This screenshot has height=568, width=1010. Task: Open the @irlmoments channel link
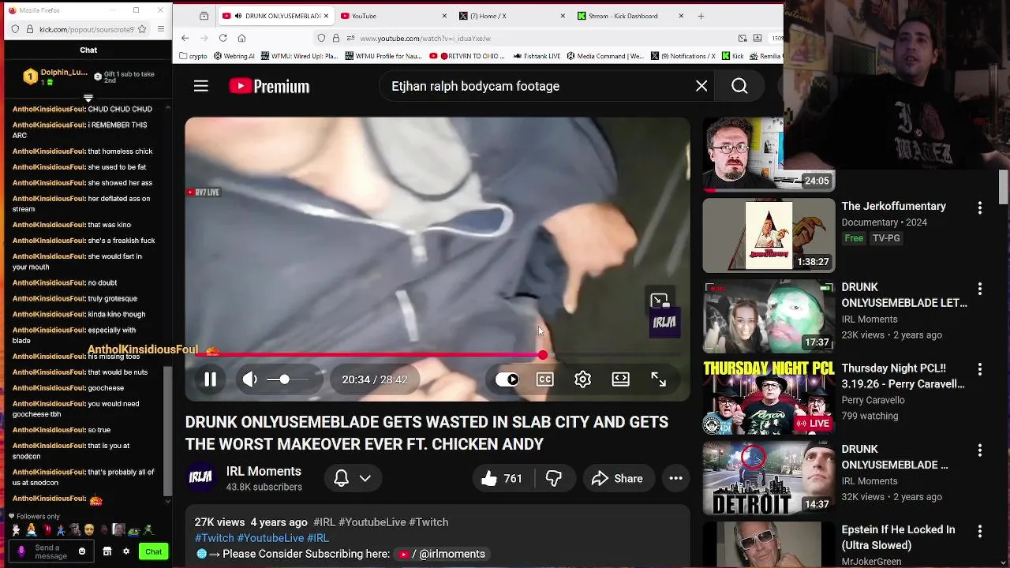[x=442, y=554]
